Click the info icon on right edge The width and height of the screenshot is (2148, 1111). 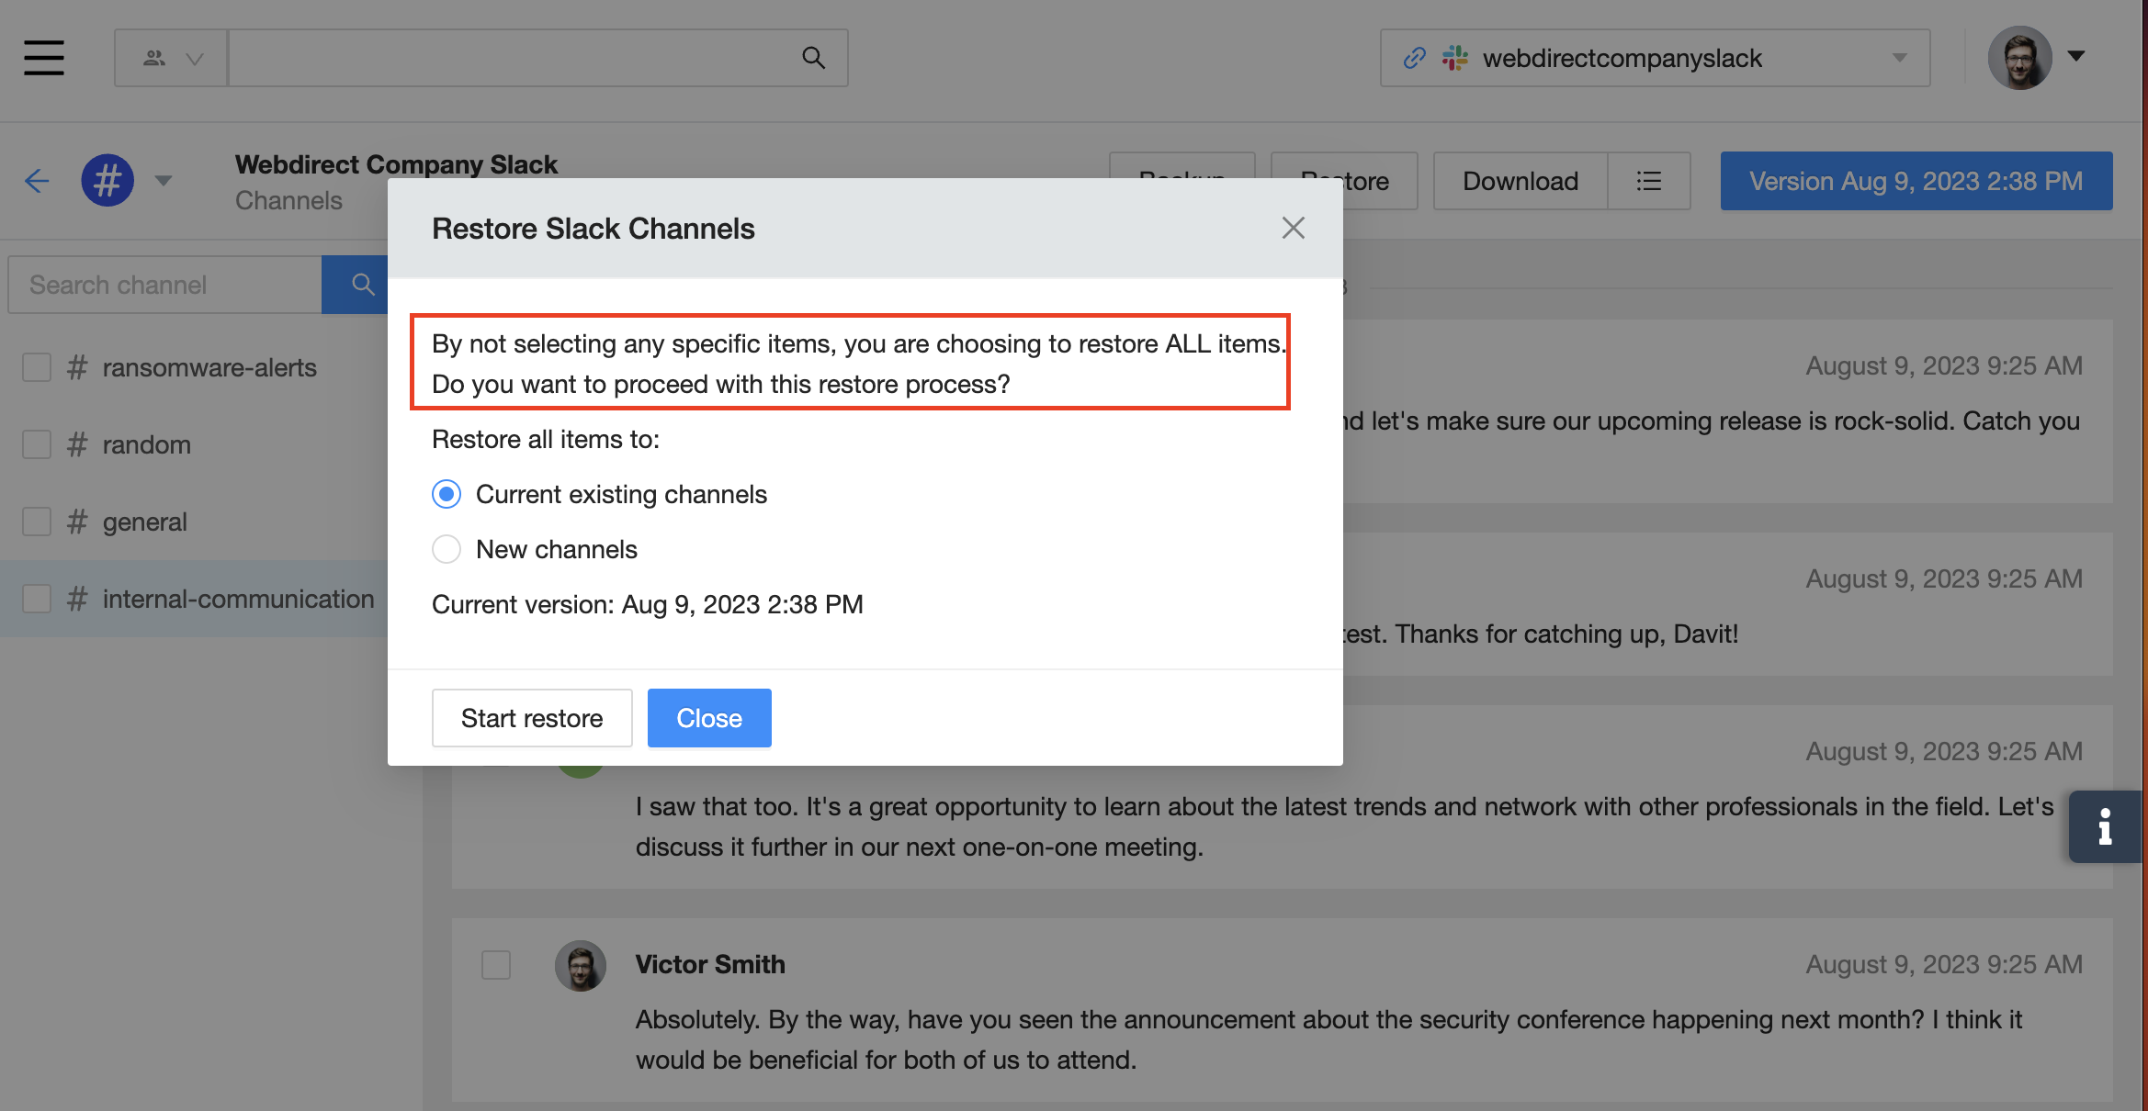coord(2105,826)
